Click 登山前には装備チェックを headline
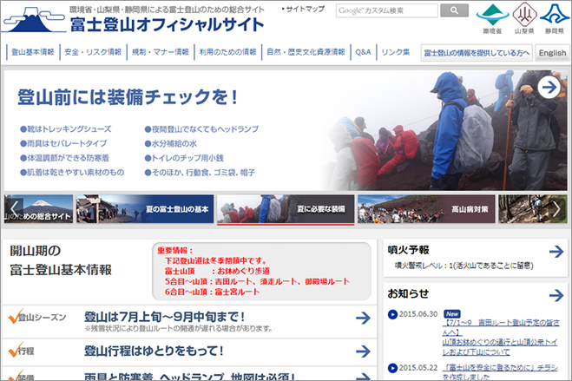This screenshot has width=572, height=381. coord(128,97)
